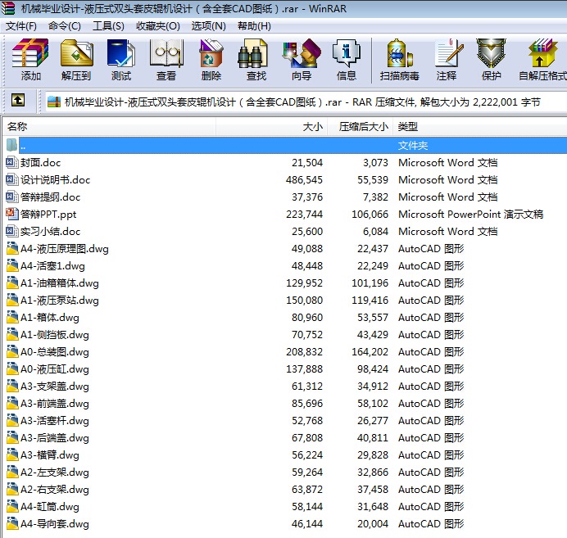Click the AutoCAD icon of A2-左支架.dwg

12,472
